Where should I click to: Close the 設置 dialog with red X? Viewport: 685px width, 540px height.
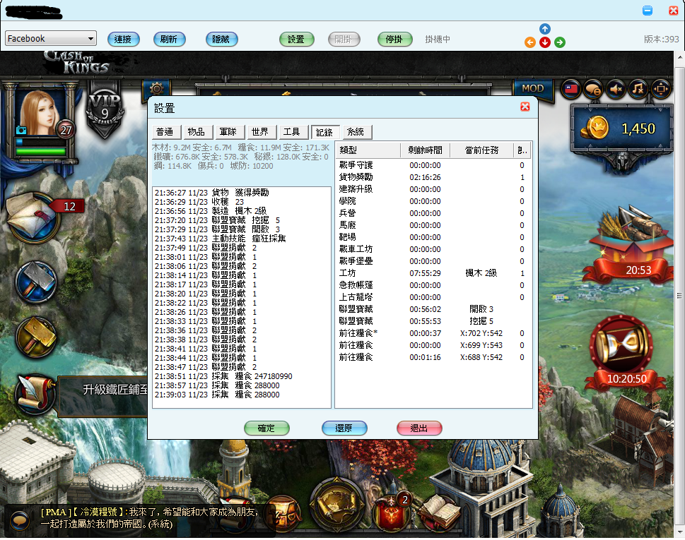coord(525,107)
